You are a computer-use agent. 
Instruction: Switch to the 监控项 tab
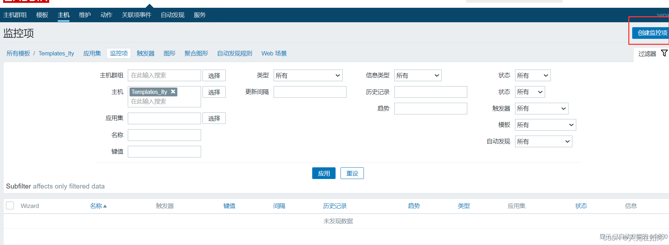(x=119, y=53)
